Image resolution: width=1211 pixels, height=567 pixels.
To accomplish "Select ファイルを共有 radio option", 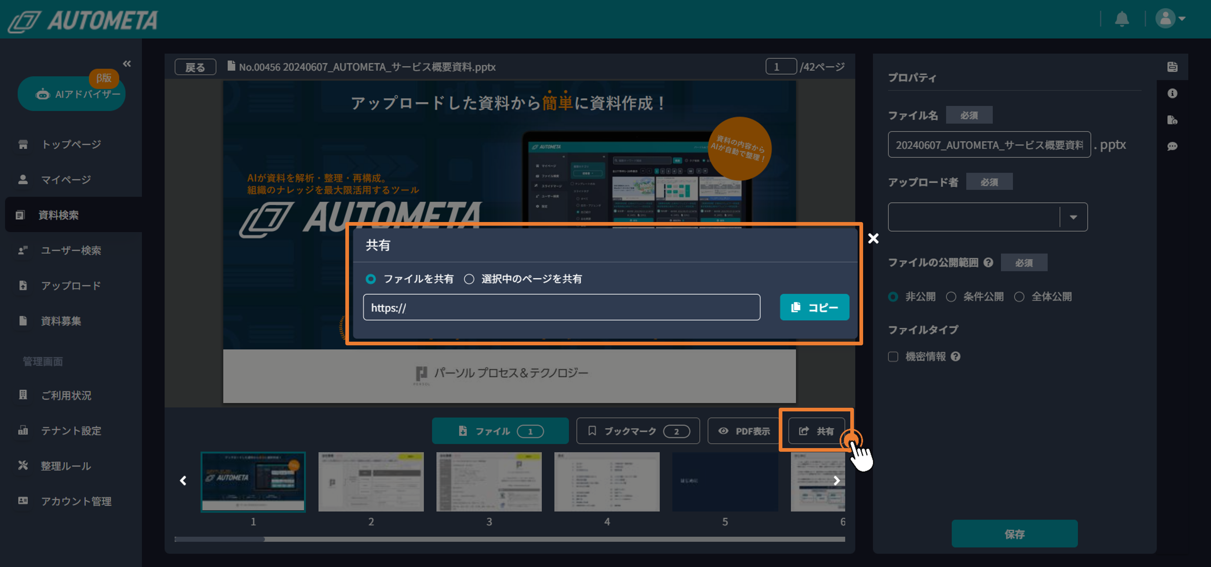I will [370, 279].
